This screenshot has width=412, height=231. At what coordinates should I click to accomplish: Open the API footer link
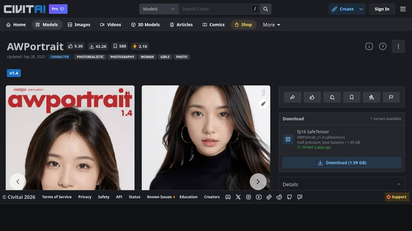tap(119, 197)
